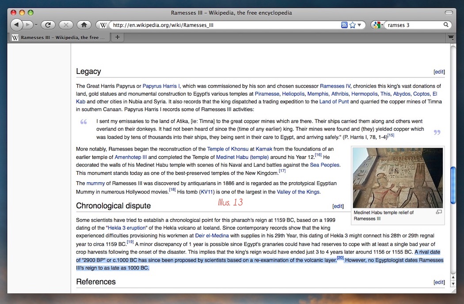Open the Medinet Habu temple relief thumbnail
The image size is (464, 304).
click(x=398, y=178)
